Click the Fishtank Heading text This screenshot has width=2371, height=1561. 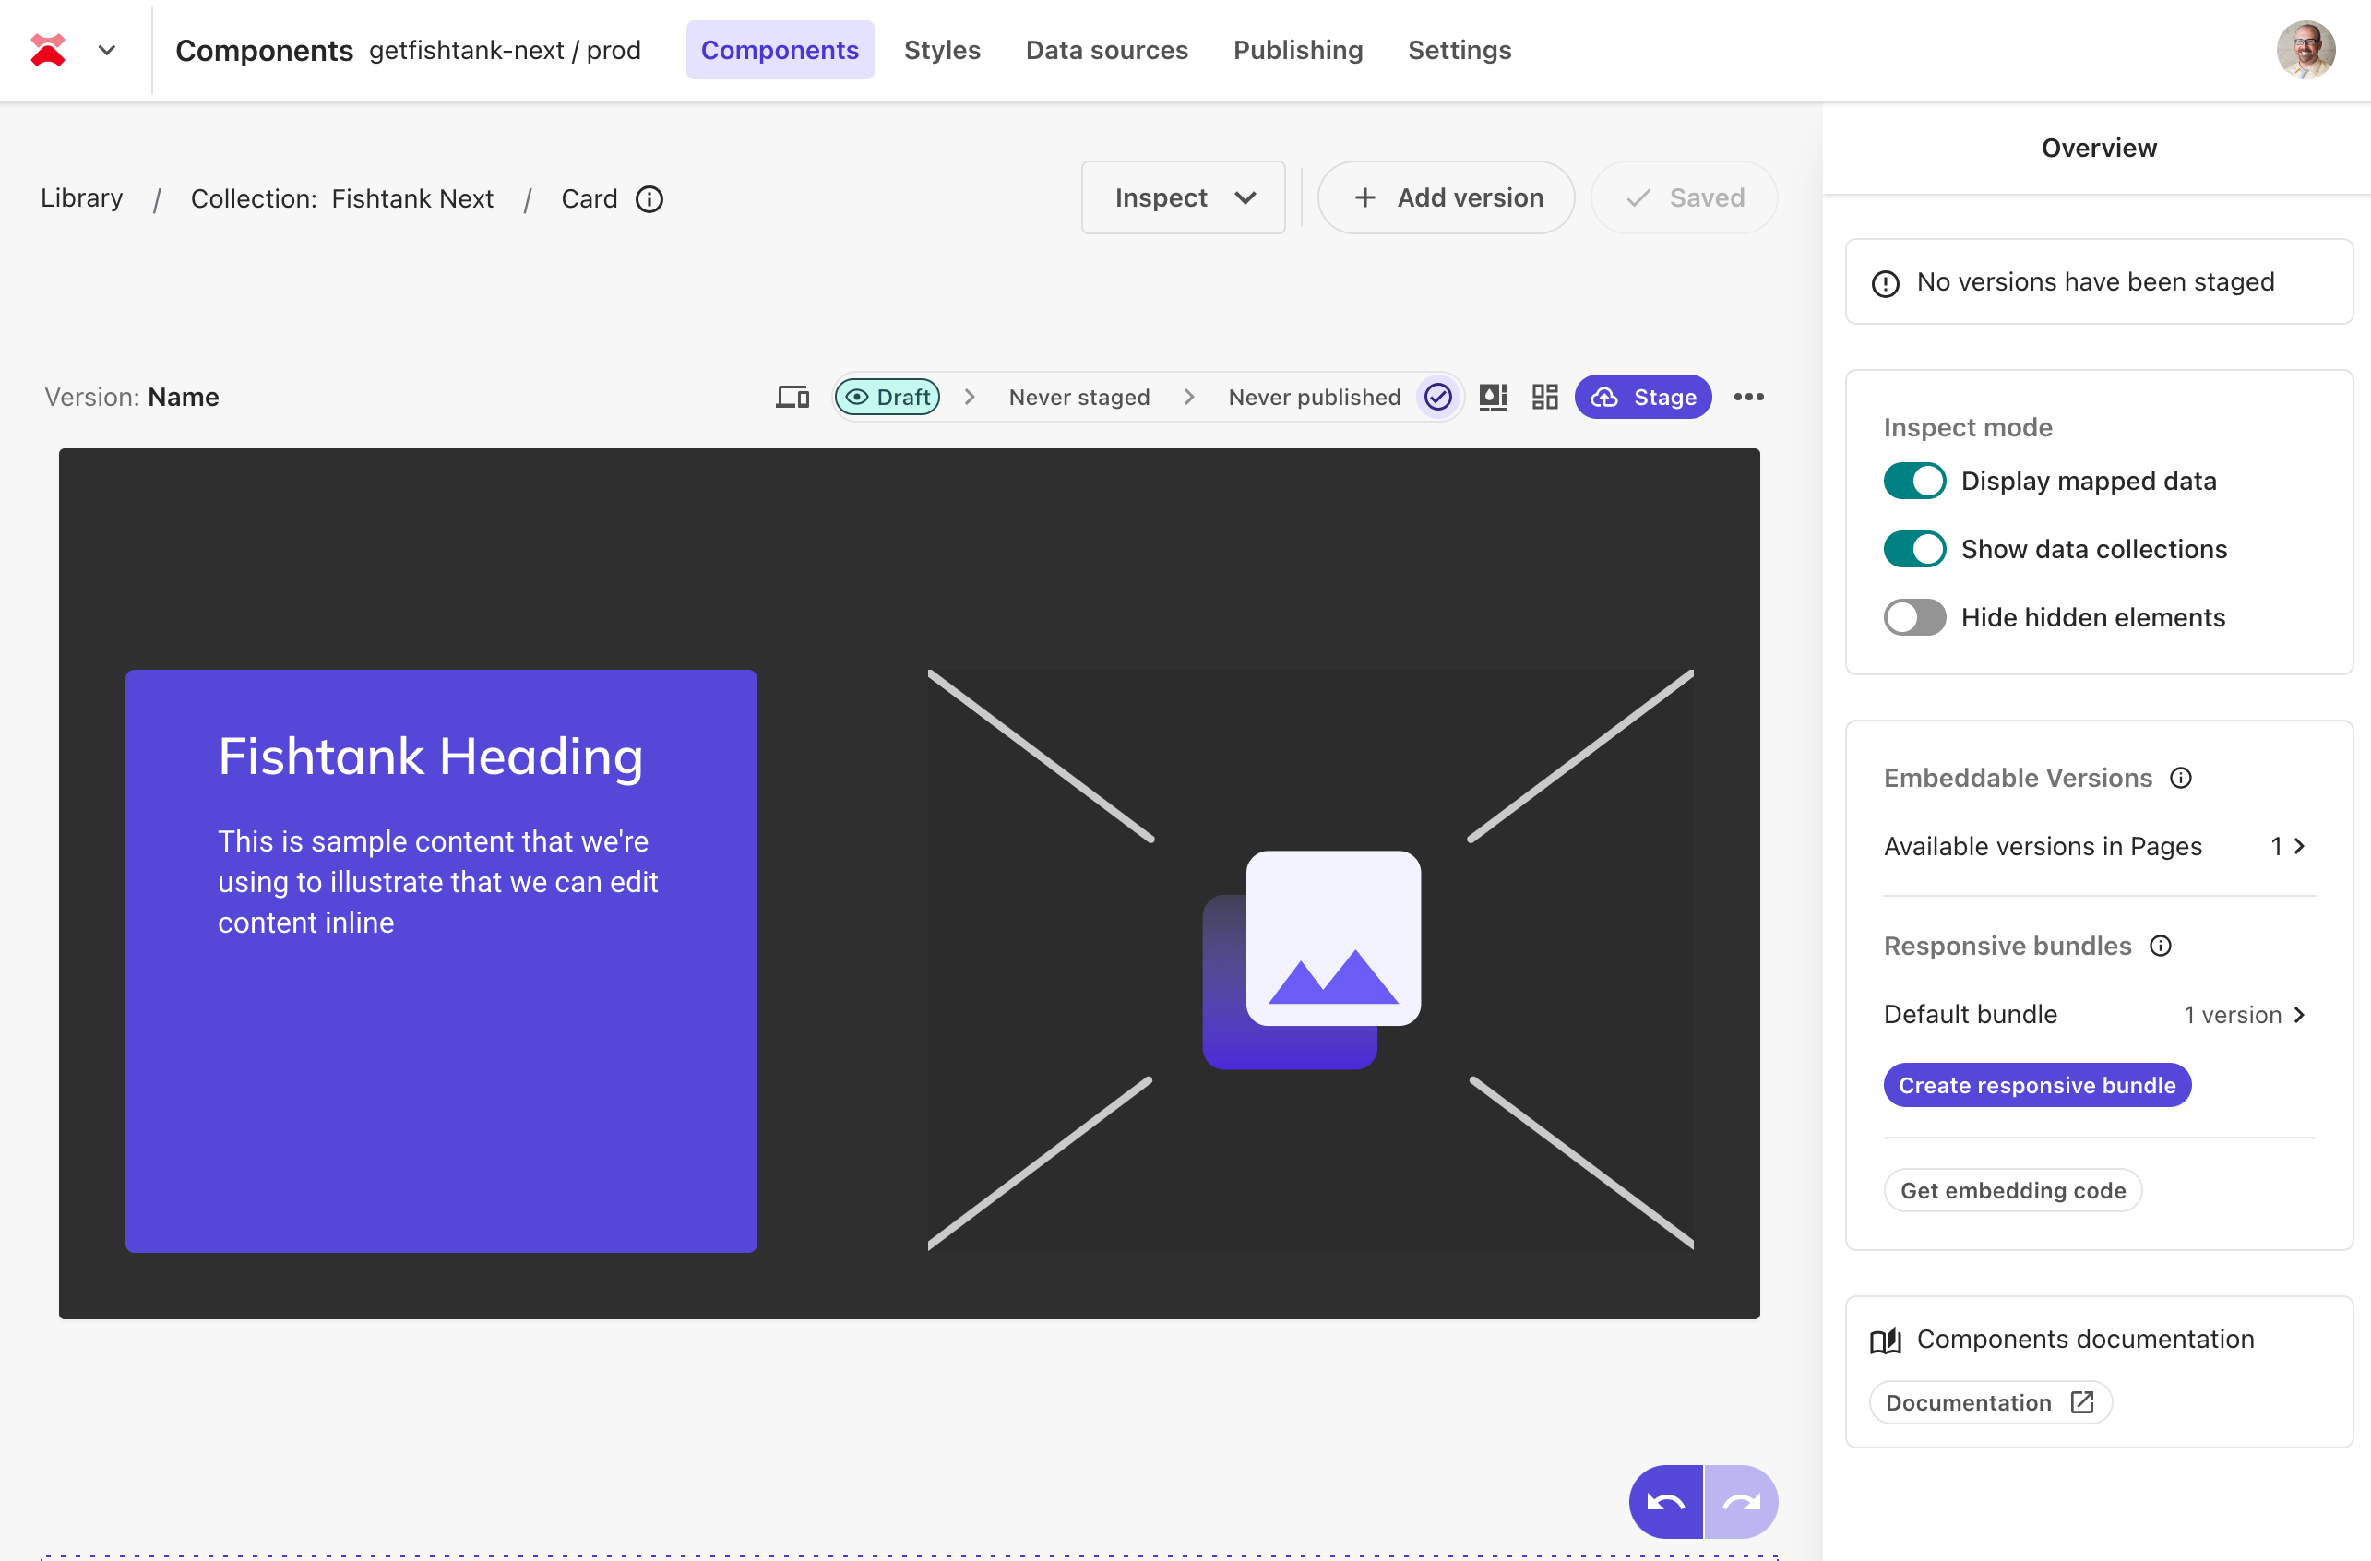(x=430, y=757)
